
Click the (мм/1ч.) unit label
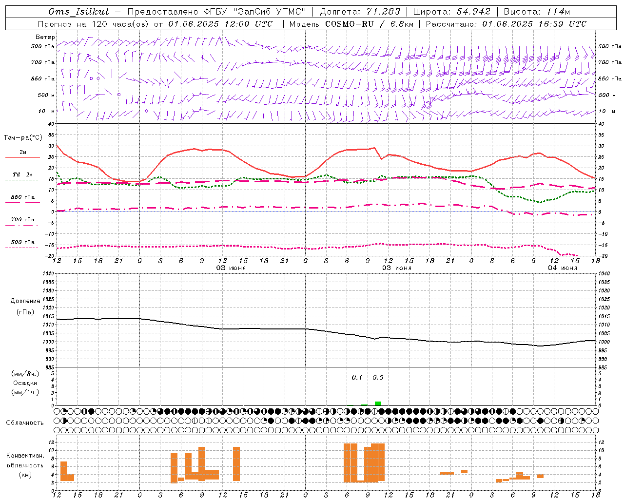pyautogui.click(x=25, y=392)
